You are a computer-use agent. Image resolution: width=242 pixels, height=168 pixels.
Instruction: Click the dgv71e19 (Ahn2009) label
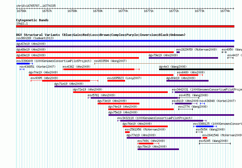tap(69, 84)
